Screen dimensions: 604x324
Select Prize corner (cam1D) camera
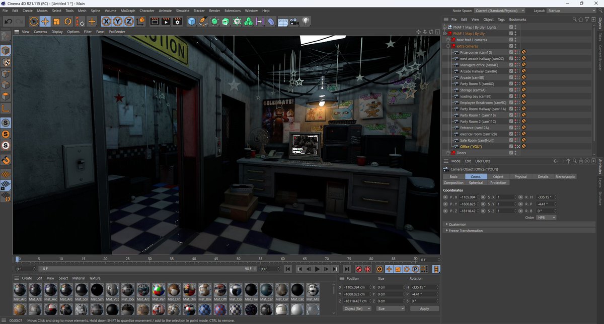(476, 52)
